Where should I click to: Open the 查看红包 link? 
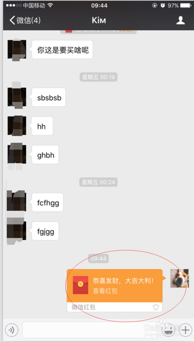(x=105, y=291)
